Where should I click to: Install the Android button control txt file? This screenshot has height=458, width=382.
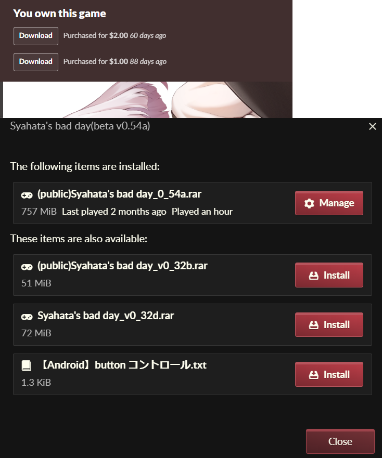click(x=329, y=374)
